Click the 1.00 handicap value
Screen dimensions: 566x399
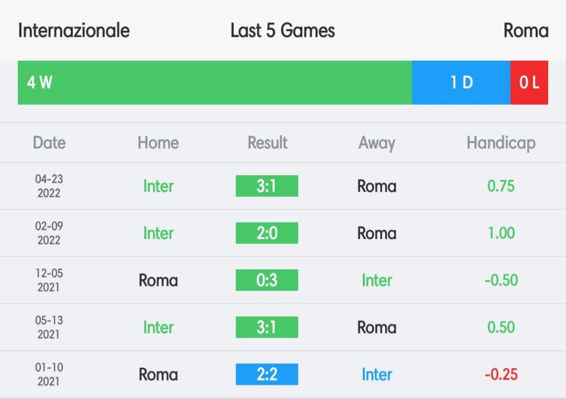[x=501, y=233]
